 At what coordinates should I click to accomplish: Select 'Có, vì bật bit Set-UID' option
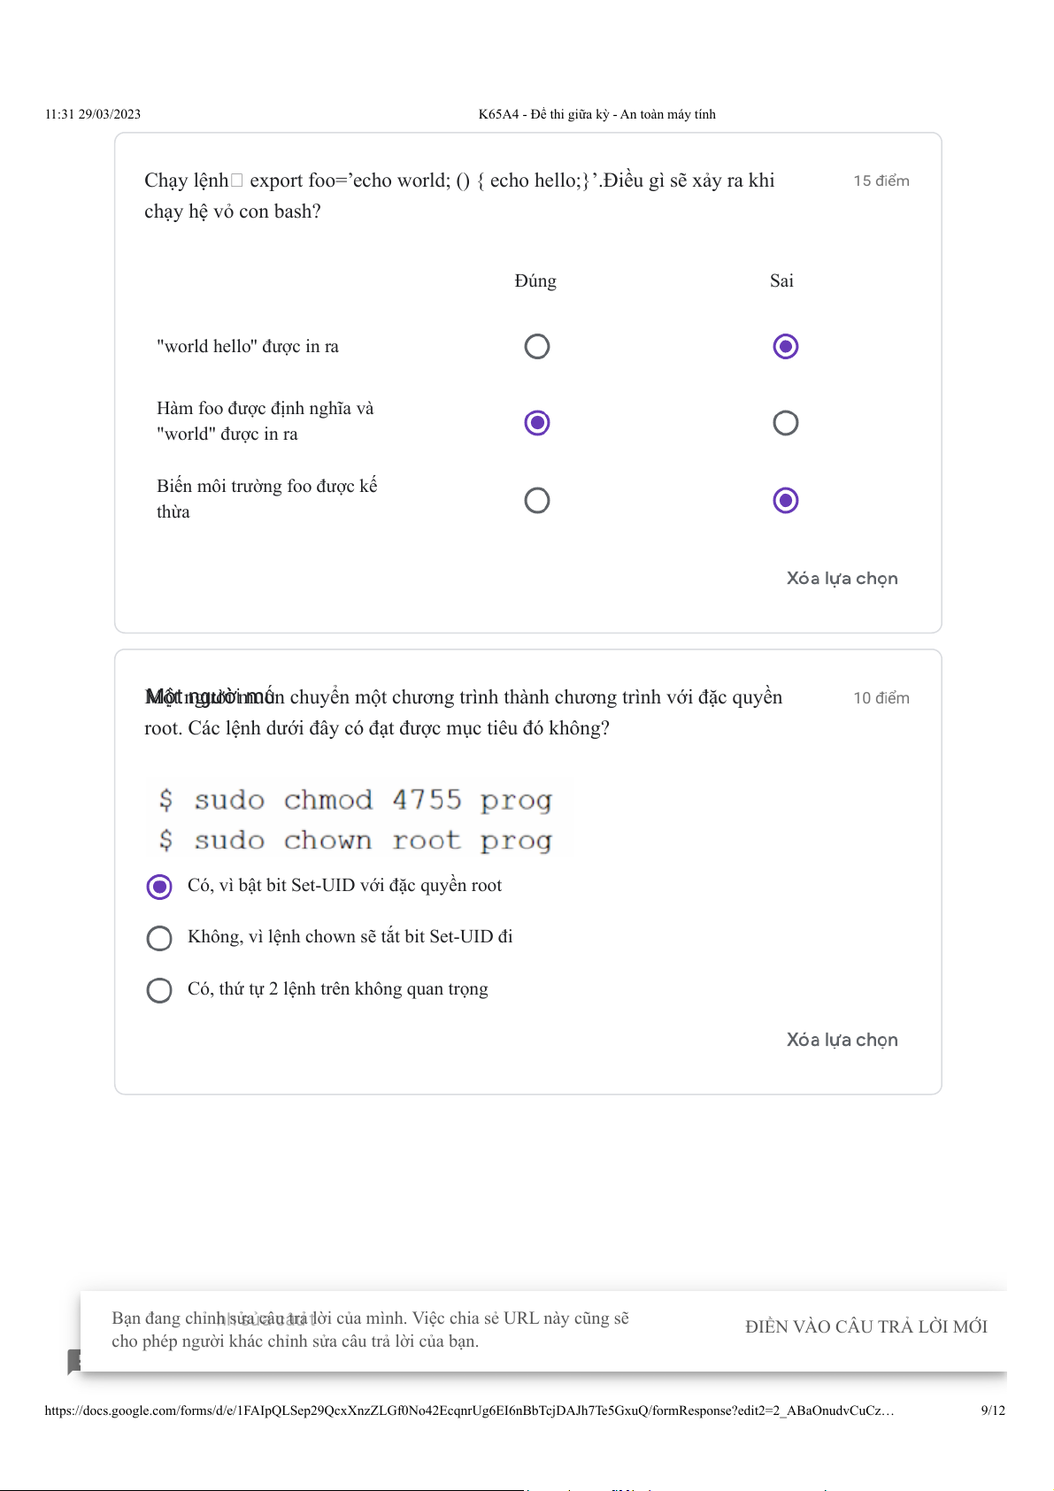pos(159,887)
